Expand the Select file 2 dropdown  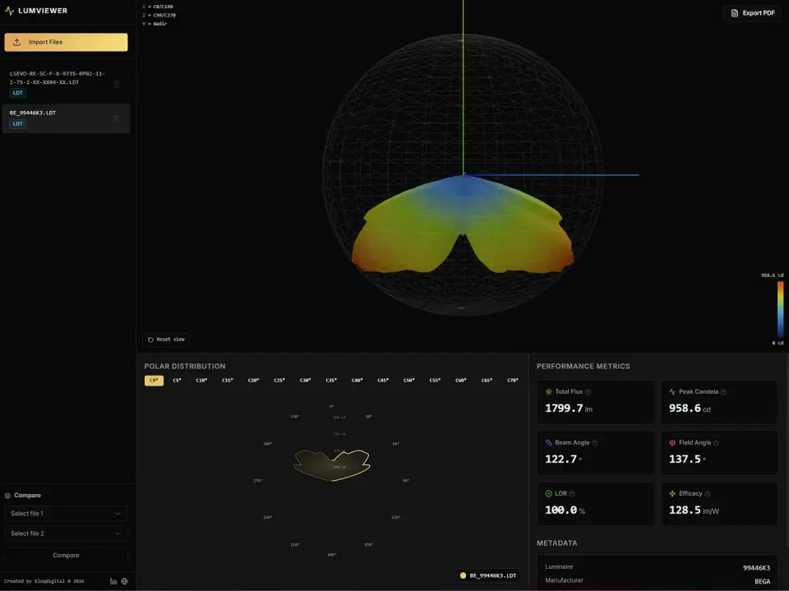[x=66, y=533]
